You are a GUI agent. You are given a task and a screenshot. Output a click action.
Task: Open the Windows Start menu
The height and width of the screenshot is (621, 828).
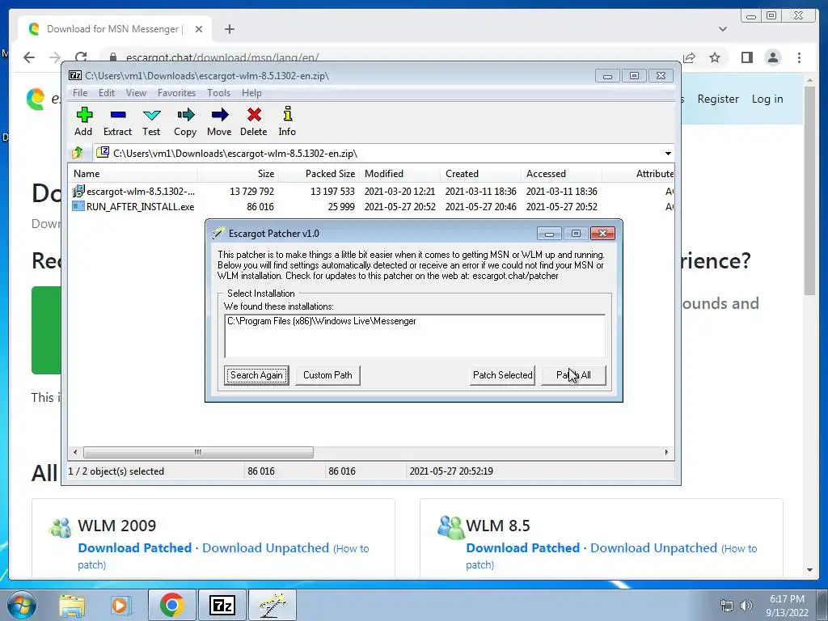[x=21, y=605]
